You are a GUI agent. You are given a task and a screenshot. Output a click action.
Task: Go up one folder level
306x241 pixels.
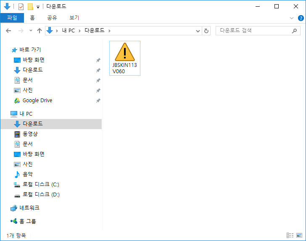(40, 31)
